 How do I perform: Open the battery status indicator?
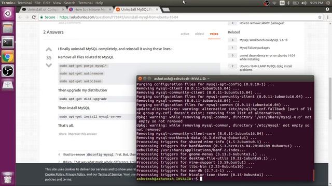pos(295,3)
